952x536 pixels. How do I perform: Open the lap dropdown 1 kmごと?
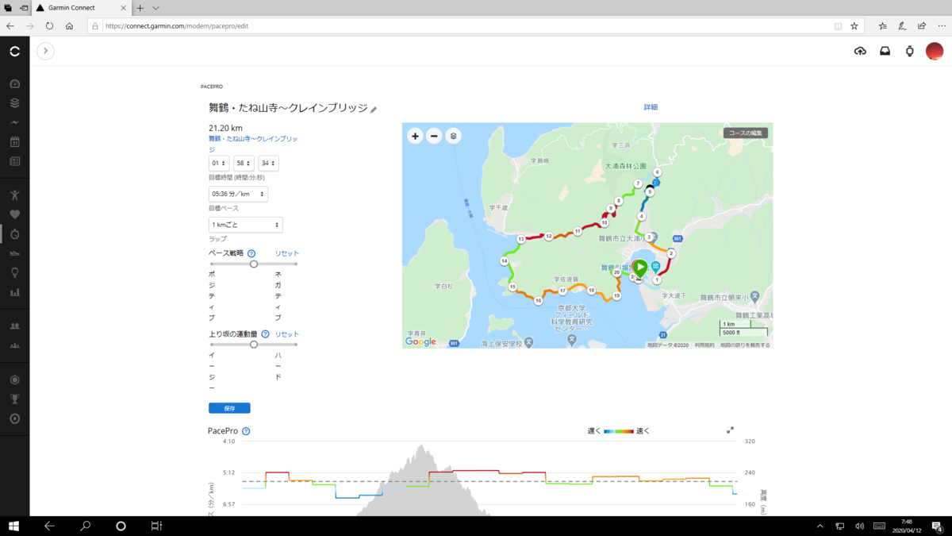(x=246, y=225)
